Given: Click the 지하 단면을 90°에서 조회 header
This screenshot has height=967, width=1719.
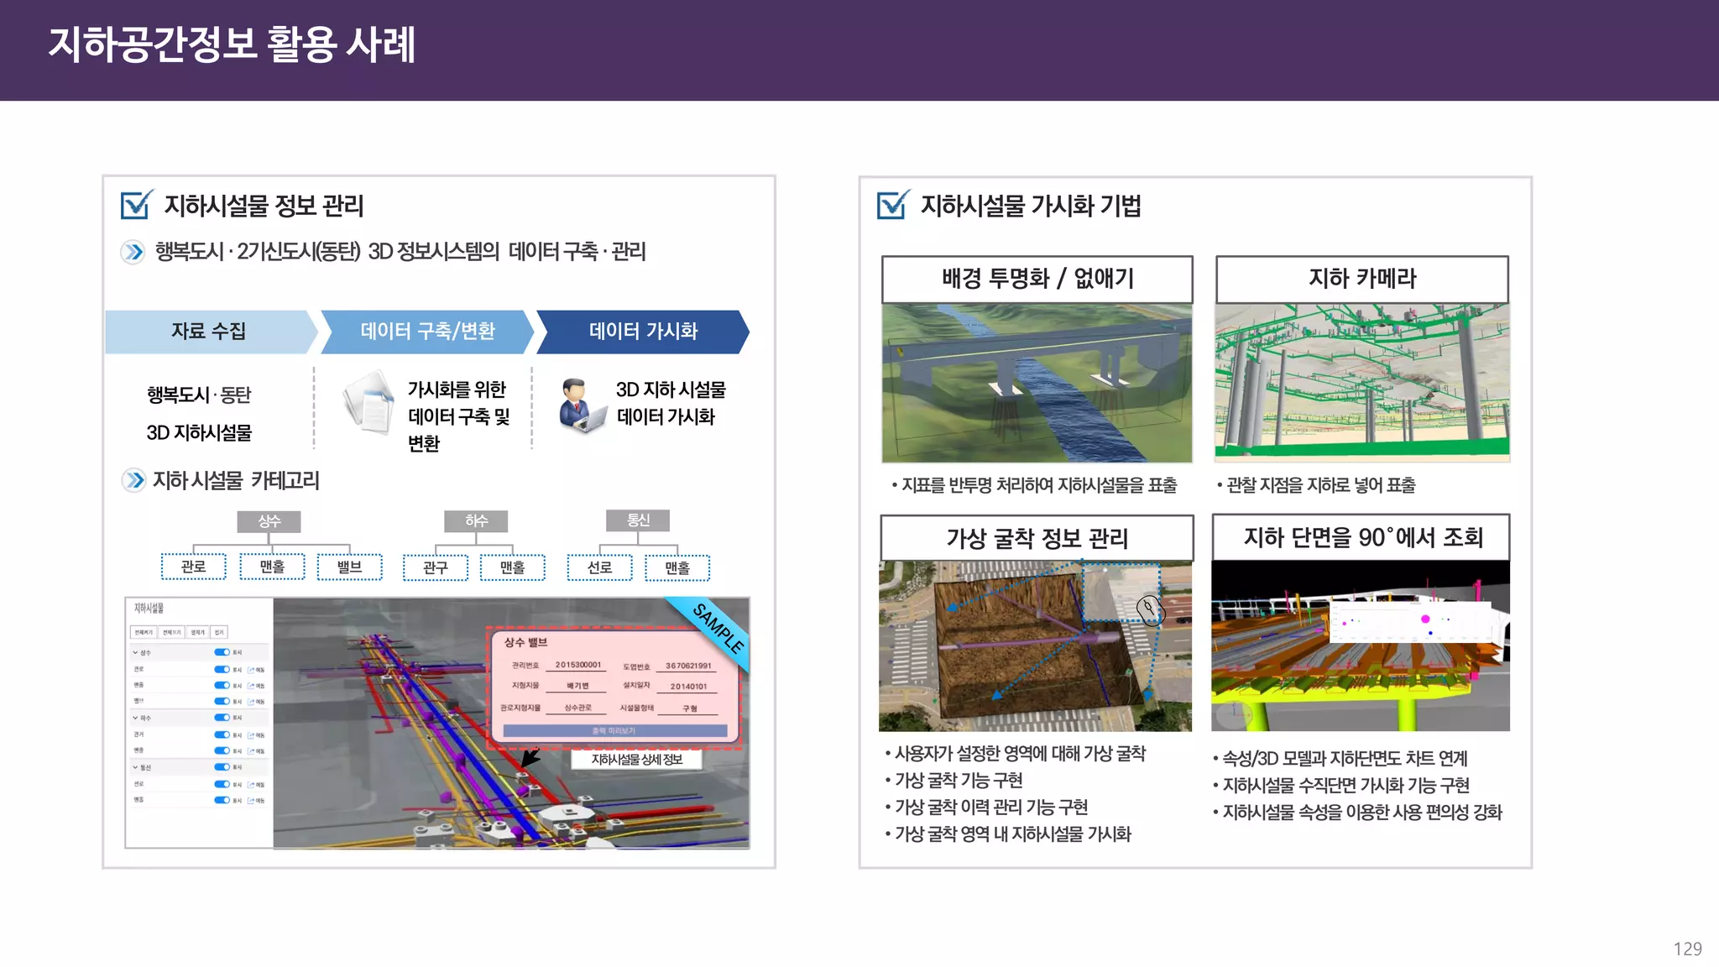Looking at the screenshot, I should (1361, 537).
